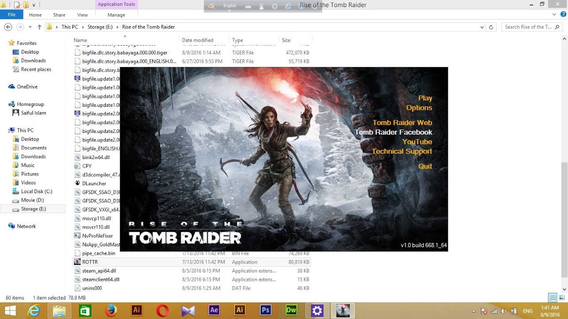Open Photoshop from the taskbar

(x=265, y=311)
